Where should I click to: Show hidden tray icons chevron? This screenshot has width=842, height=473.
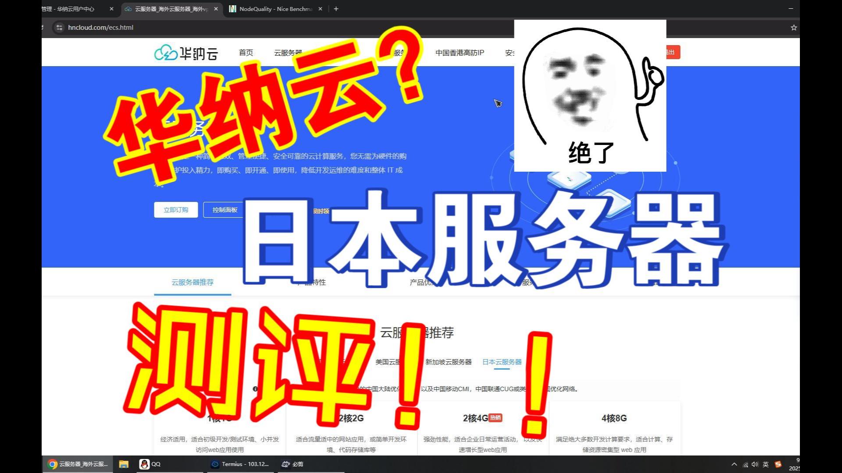pos(734,465)
